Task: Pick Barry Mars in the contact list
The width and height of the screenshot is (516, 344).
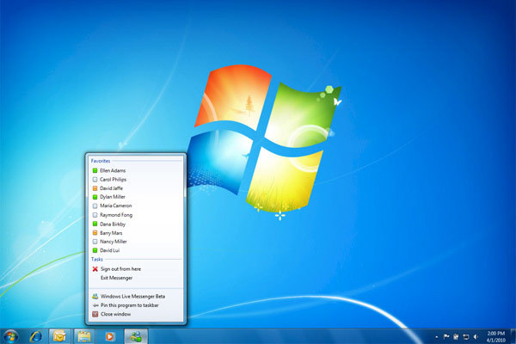Action: [x=111, y=232]
